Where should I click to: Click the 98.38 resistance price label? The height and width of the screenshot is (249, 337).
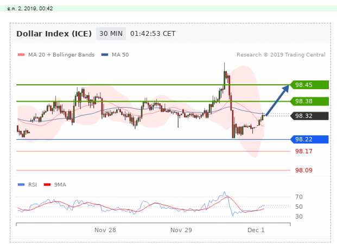pyautogui.click(x=309, y=101)
